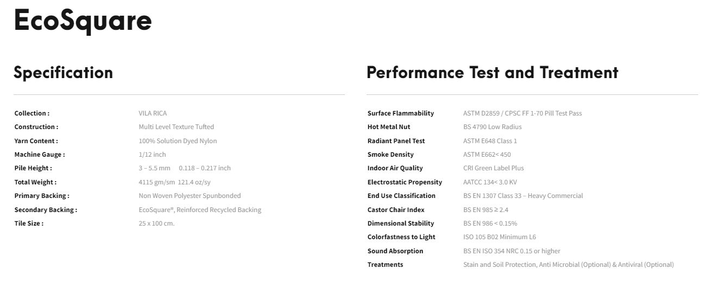Viewport: 710px width, 301px height.
Task: Click the Machine Gauge label
Action: (x=39, y=155)
